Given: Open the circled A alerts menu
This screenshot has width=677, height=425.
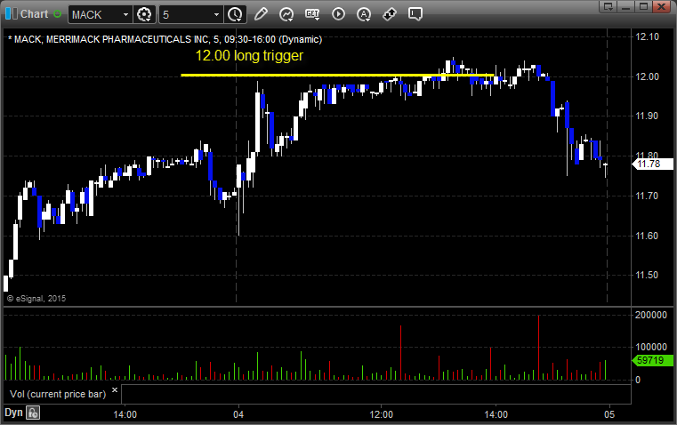Looking at the screenshot, I should pos(364,14).
